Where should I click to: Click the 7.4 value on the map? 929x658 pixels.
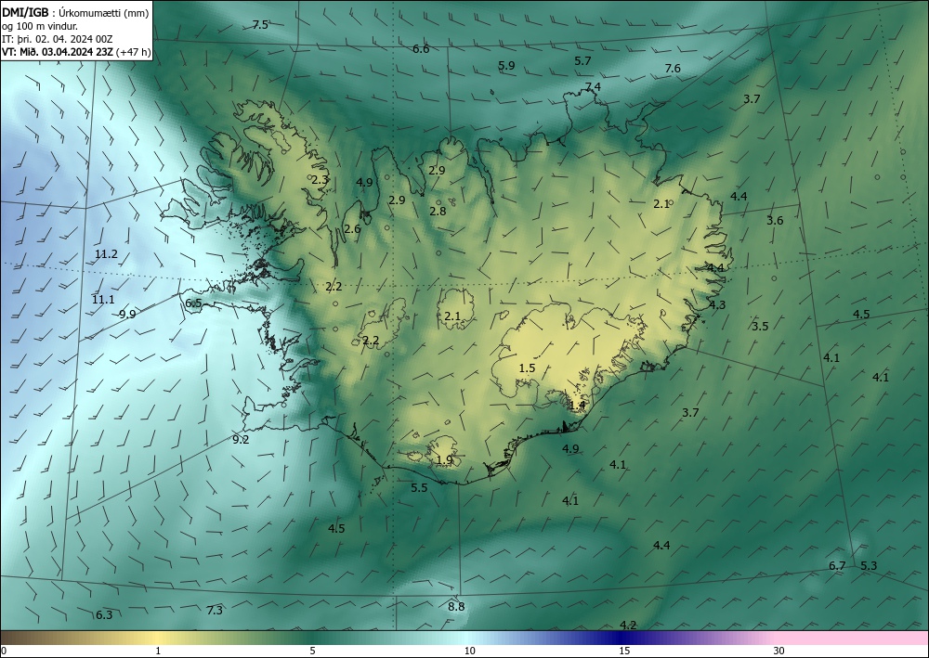pyautogui.click(x=593, y=87)
